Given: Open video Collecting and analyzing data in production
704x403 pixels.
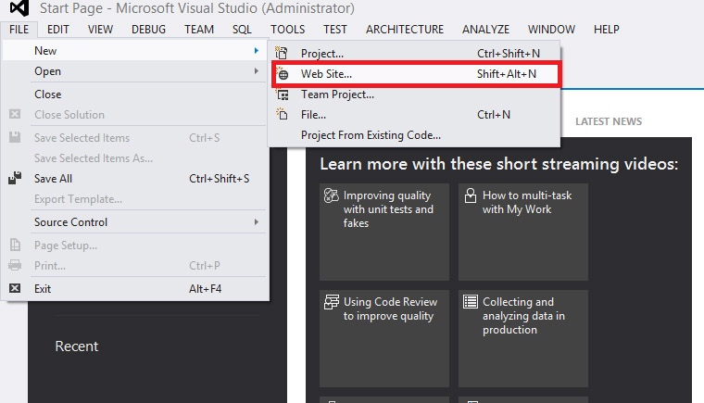Looking at the screenshot, I should (523, 338).
